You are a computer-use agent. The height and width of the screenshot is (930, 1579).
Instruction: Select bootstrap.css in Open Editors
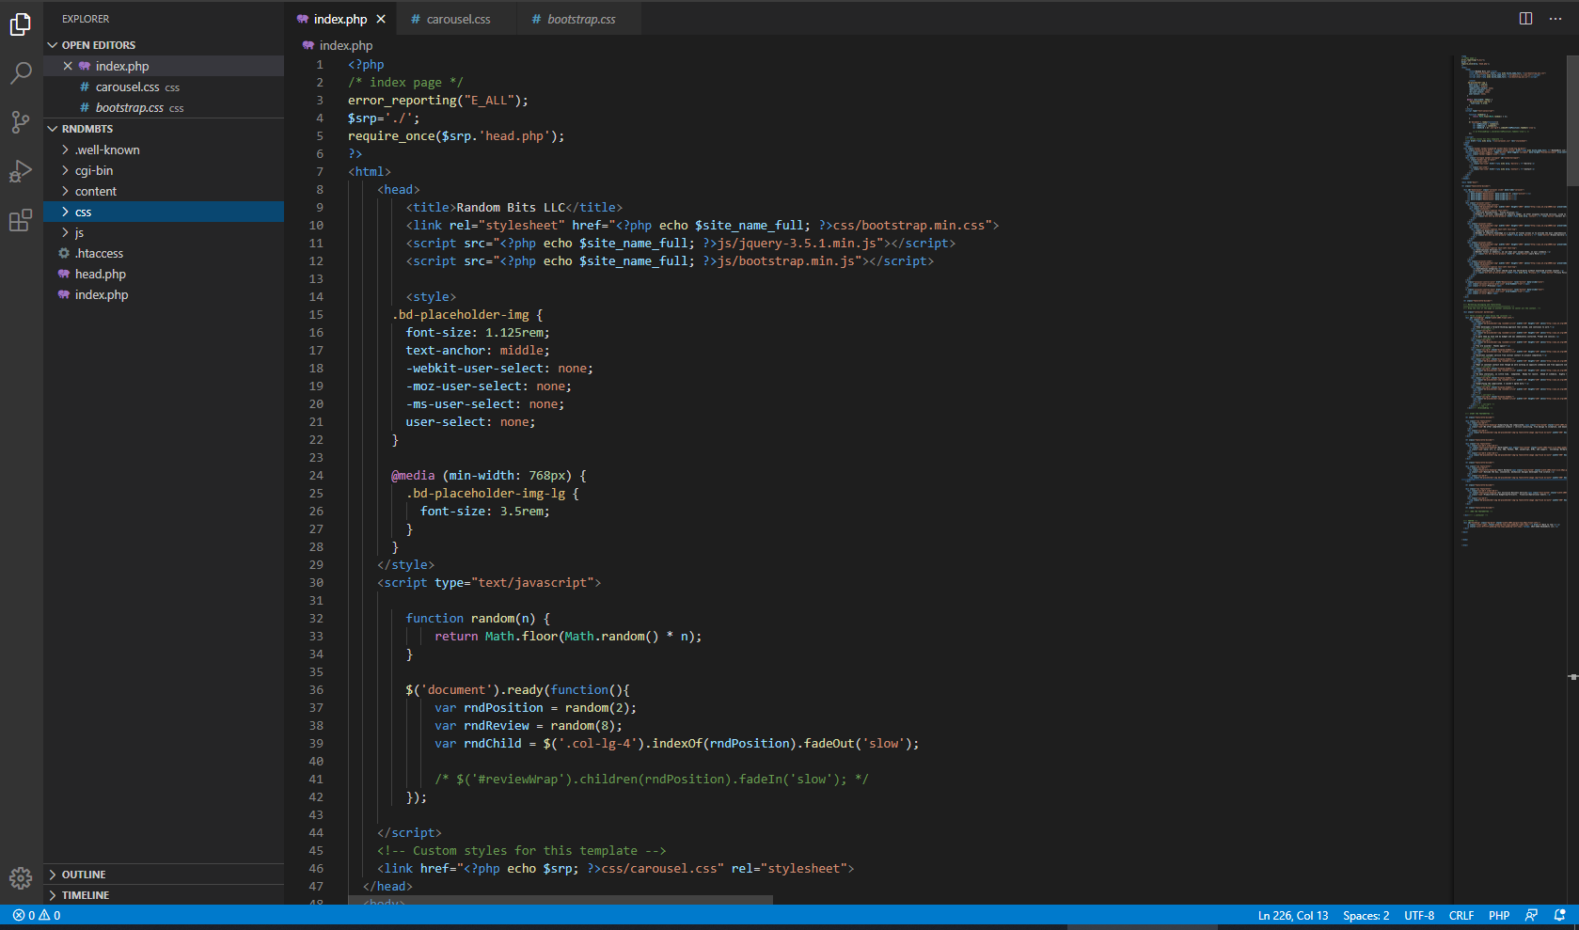pyautogui.click(x=164, y=107)
